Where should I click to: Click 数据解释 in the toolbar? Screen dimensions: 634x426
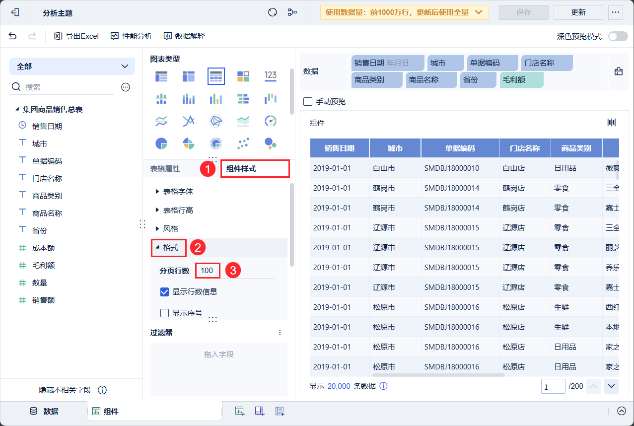tap(184, 36)
